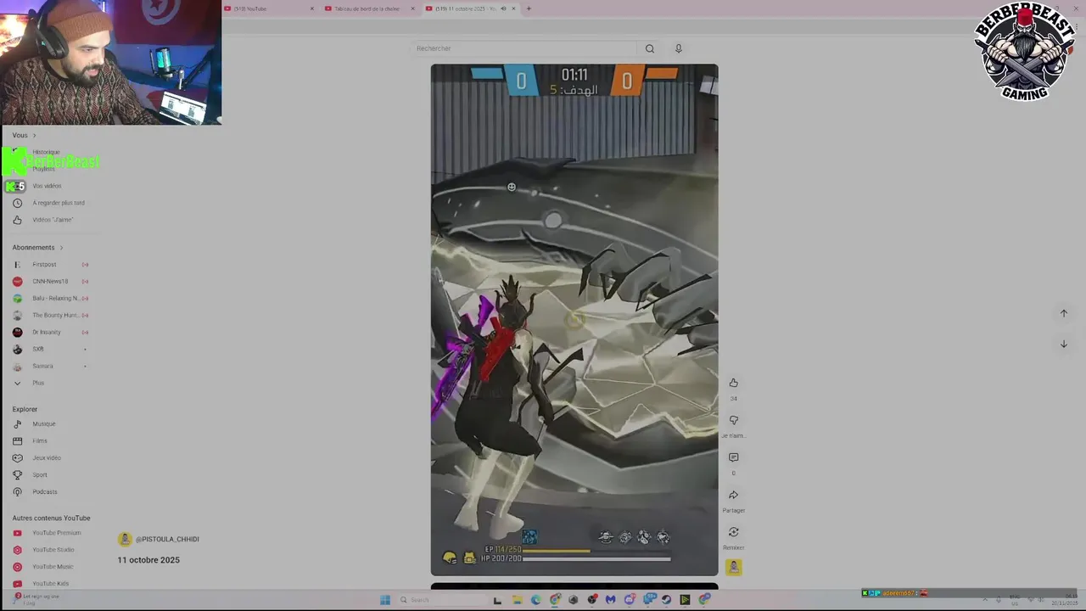Open the @PISTOULA_CHHIDI channel link
The image size is (1086, 611).
click(x=167, y=539)
